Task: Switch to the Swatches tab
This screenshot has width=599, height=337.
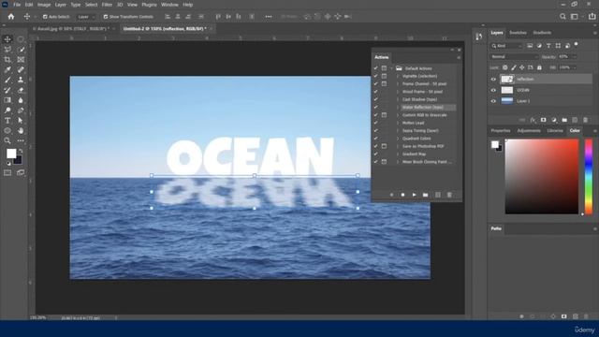Action: click(x=518, y=33)
